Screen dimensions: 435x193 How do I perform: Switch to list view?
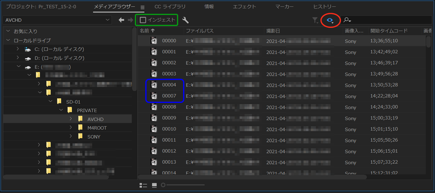(143, 185)
